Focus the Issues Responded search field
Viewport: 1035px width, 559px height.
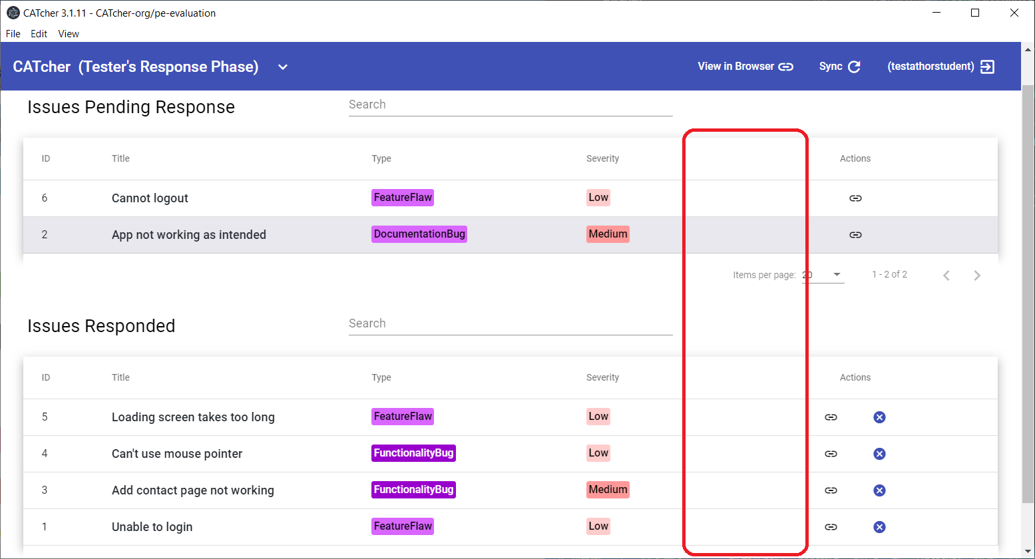[511, 324]
